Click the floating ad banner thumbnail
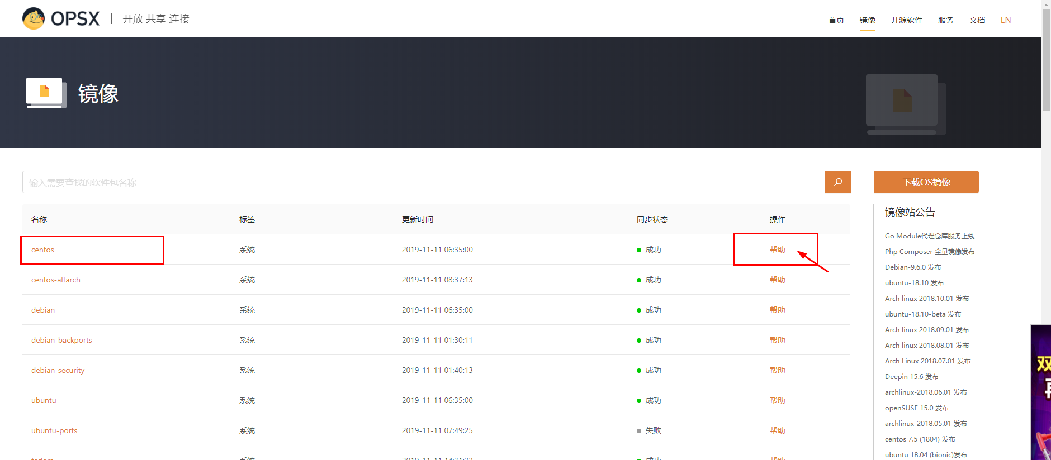 click(1040, 392)
